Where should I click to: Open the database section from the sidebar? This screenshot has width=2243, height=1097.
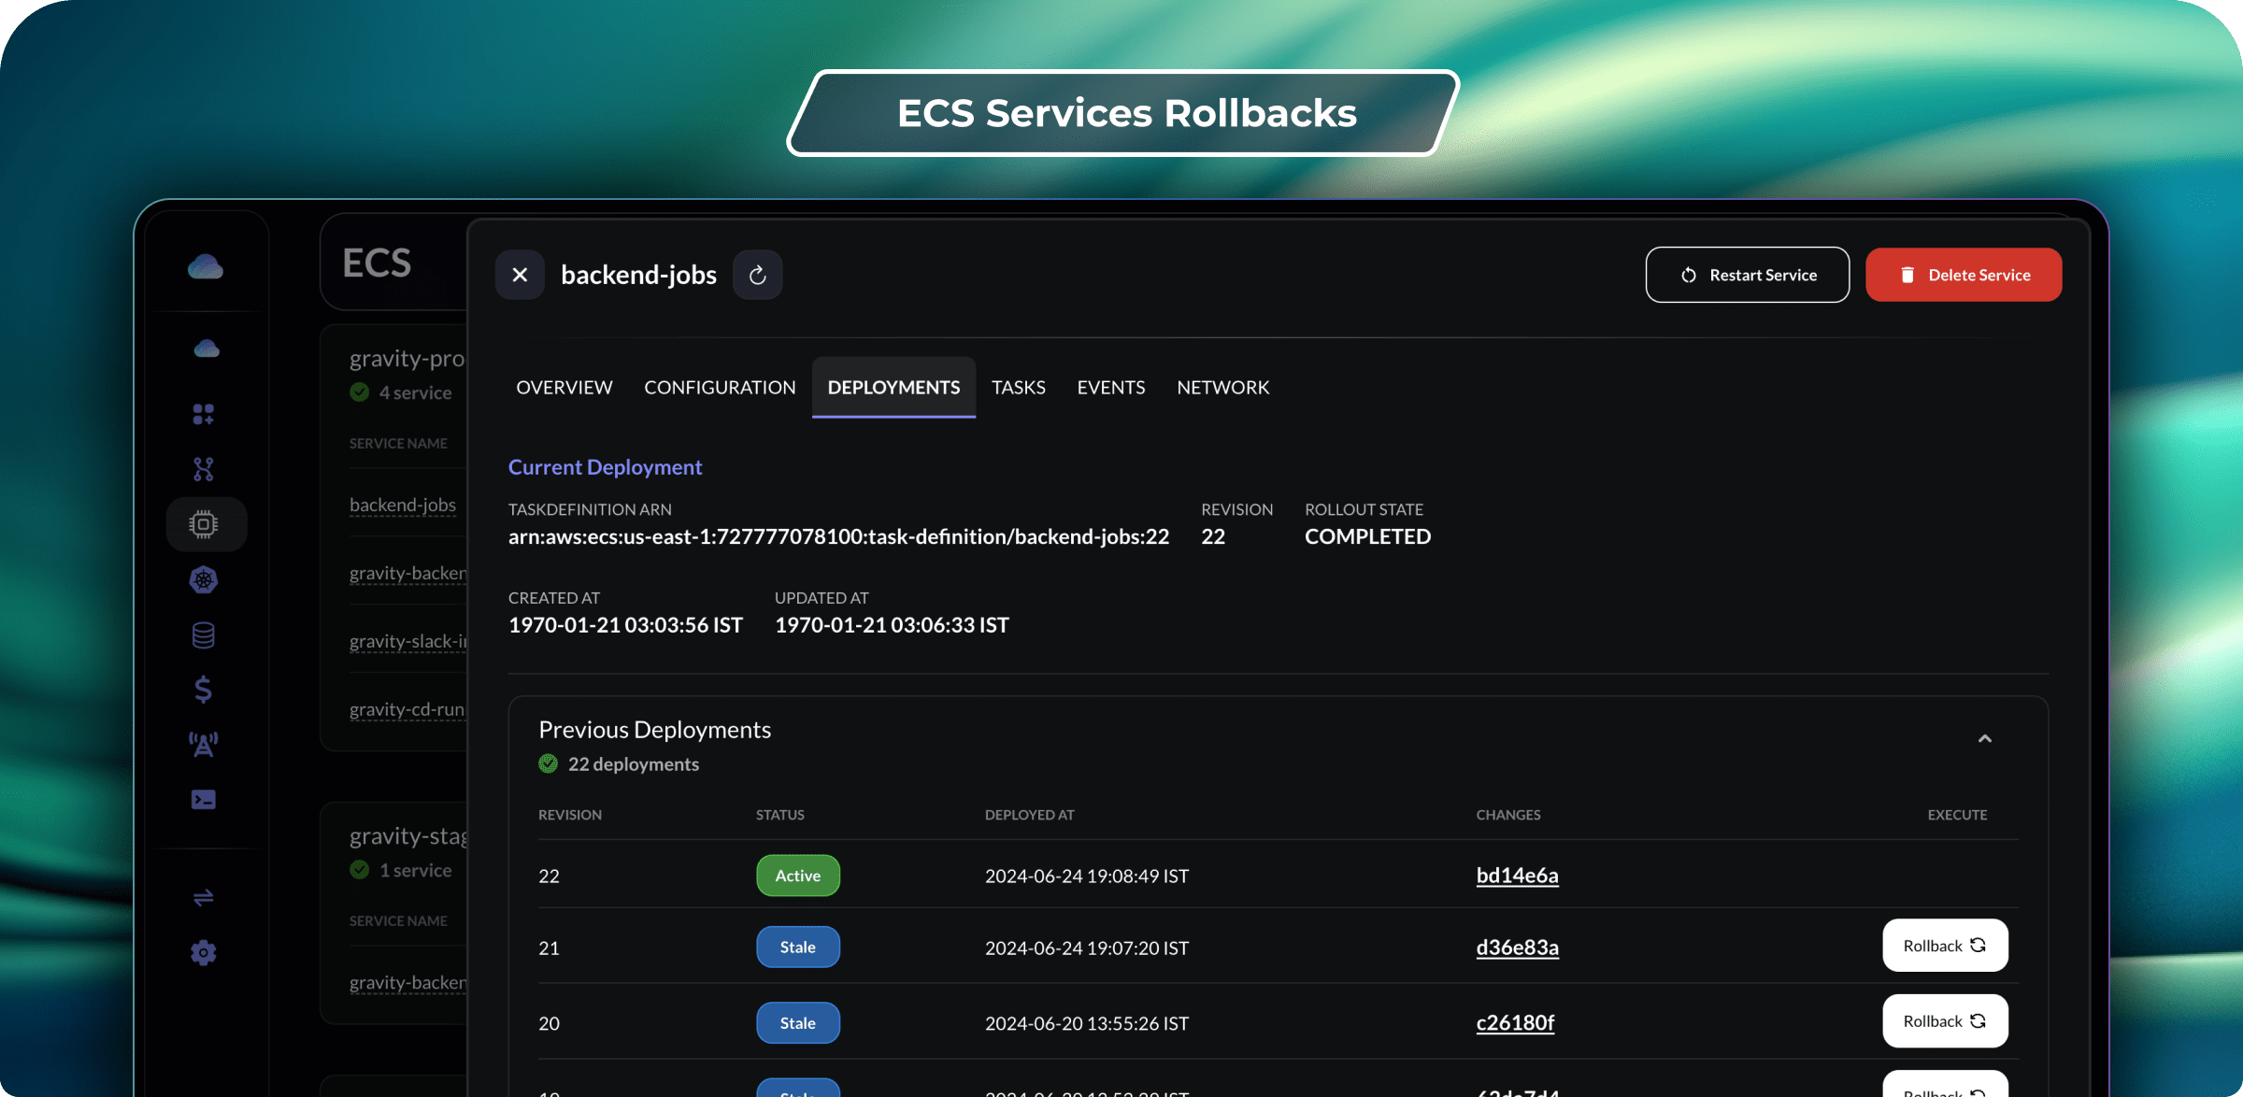click(x=202, y=635)
